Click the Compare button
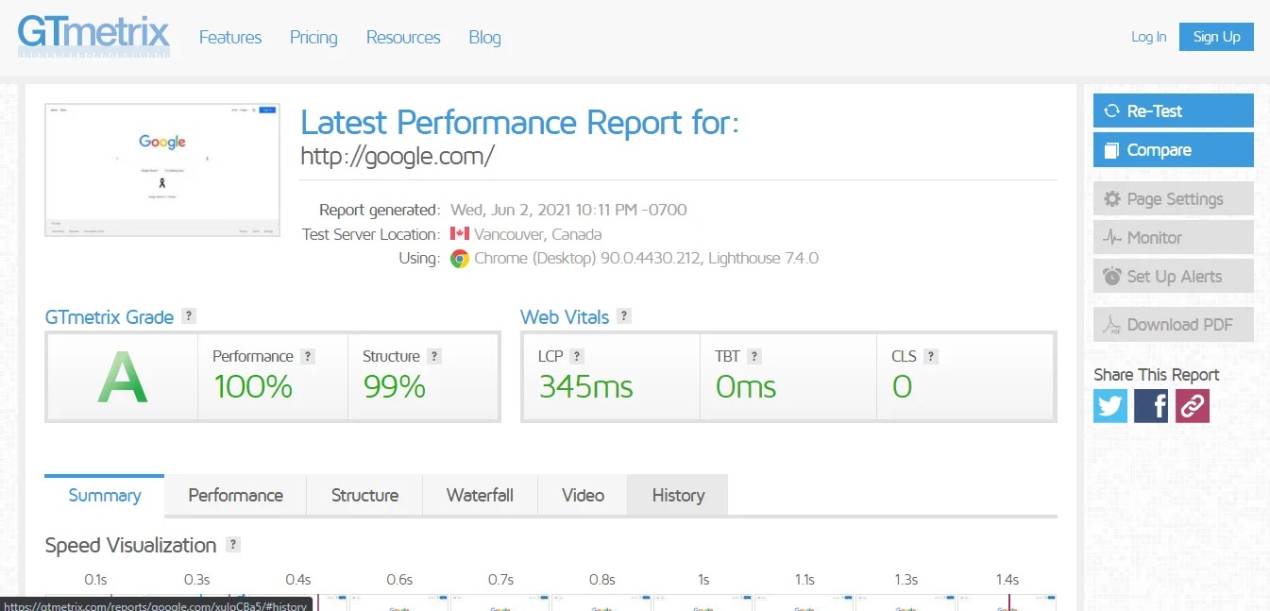 1174,149
